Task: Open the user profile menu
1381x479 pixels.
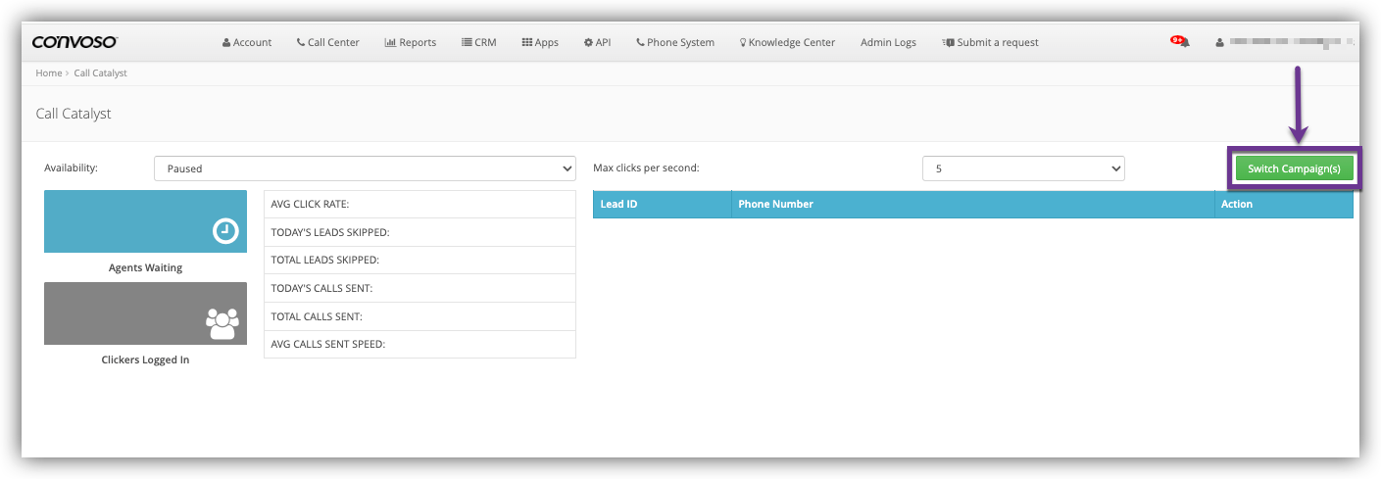Action: coord(1284,42)
